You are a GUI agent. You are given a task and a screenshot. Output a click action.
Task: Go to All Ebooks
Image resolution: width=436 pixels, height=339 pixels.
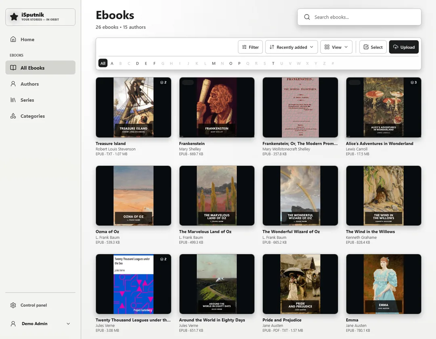point(40,67)
